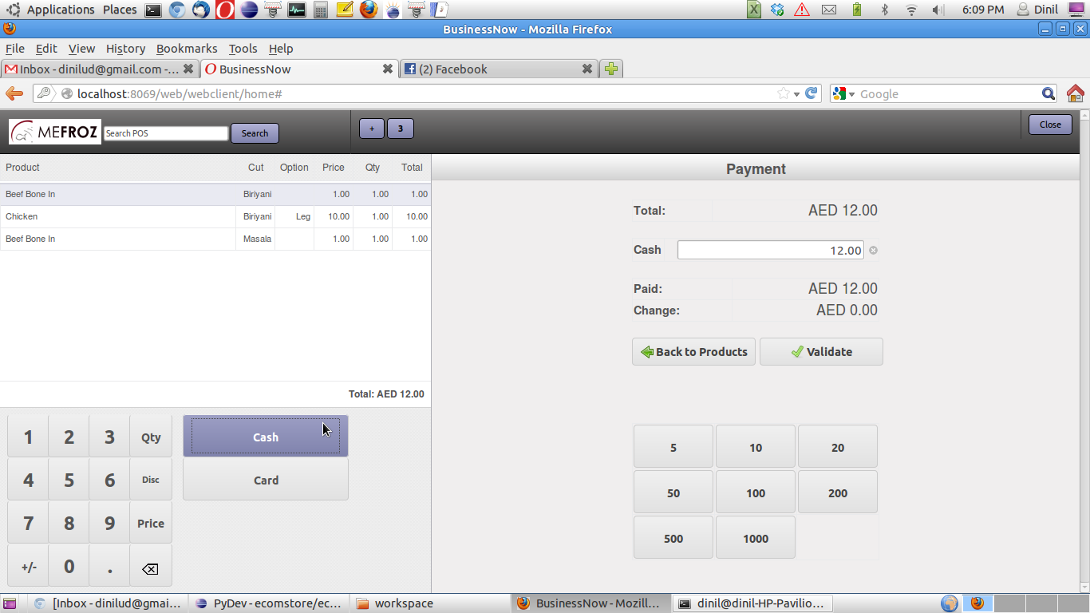Click the Validate button
Screen dimensions: 1090x613
coord(821,352)
